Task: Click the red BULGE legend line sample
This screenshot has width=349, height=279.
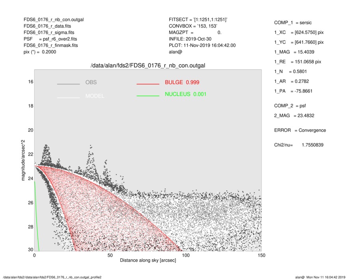Action: tap(148, 84)
